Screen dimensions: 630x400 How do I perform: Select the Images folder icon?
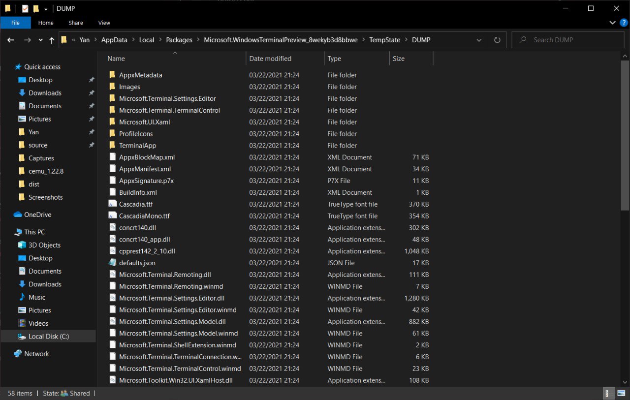pyautogui.click(x=112, y=87)
